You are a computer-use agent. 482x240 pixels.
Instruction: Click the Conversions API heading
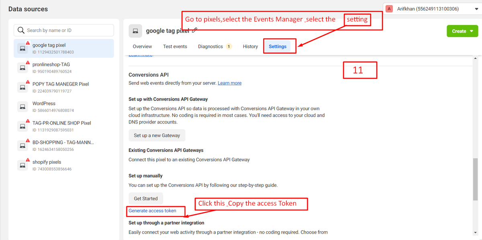coord(149,75)
